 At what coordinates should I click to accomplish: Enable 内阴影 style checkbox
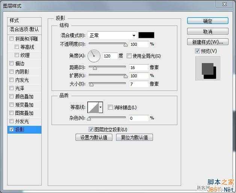[12, 71]
